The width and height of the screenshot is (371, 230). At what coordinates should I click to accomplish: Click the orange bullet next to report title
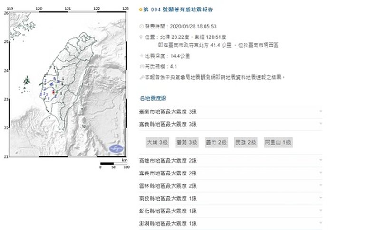tap(140, 9)
